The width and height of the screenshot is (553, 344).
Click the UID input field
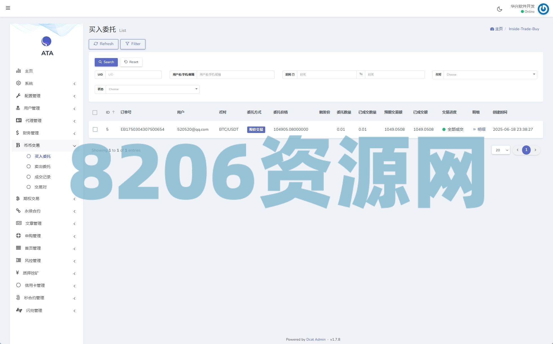pyautogui.click(x=133, y=75)
